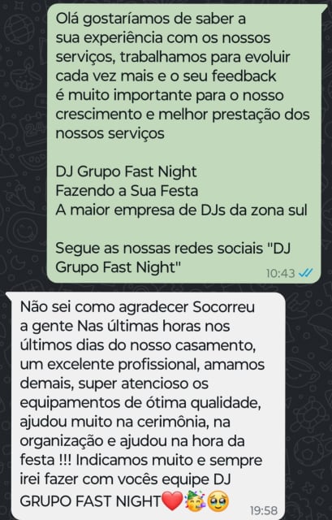The image size is (332, 520).
Task: Tap the word "feedback" in green message
Action: point(244,76)
